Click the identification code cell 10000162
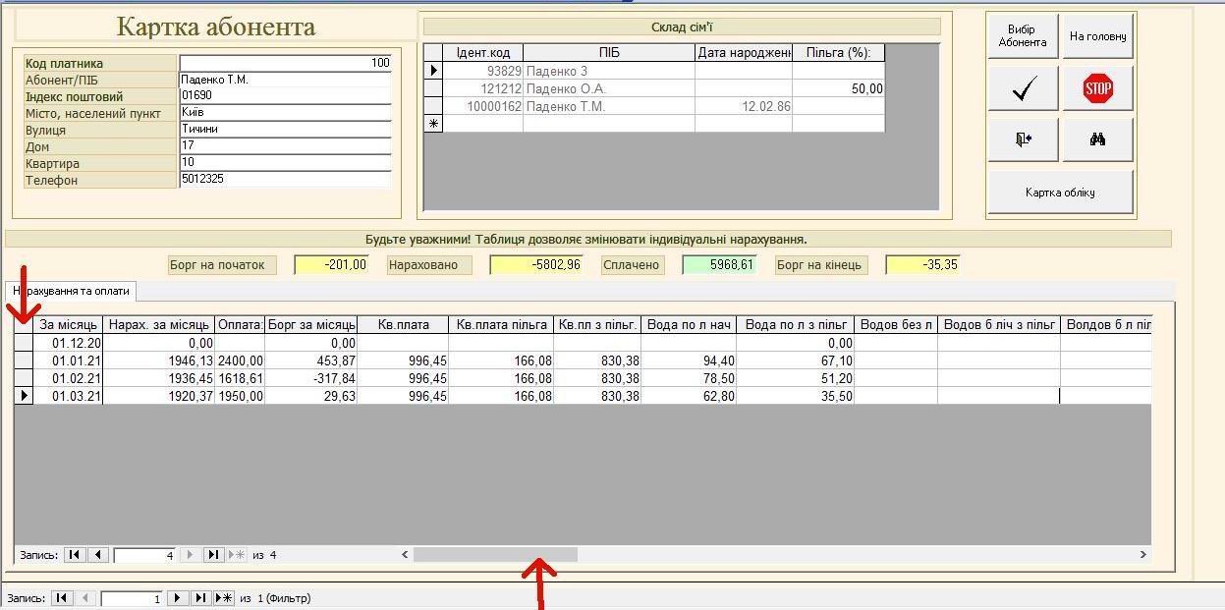This screenshot has width=1225, height=610. [x=483, y=106]
